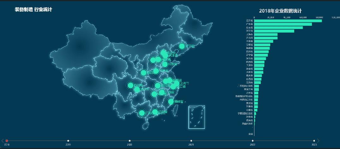Click the Liaoning province map marker
This screenshot has height=149, width=340.
click(182, 47)
